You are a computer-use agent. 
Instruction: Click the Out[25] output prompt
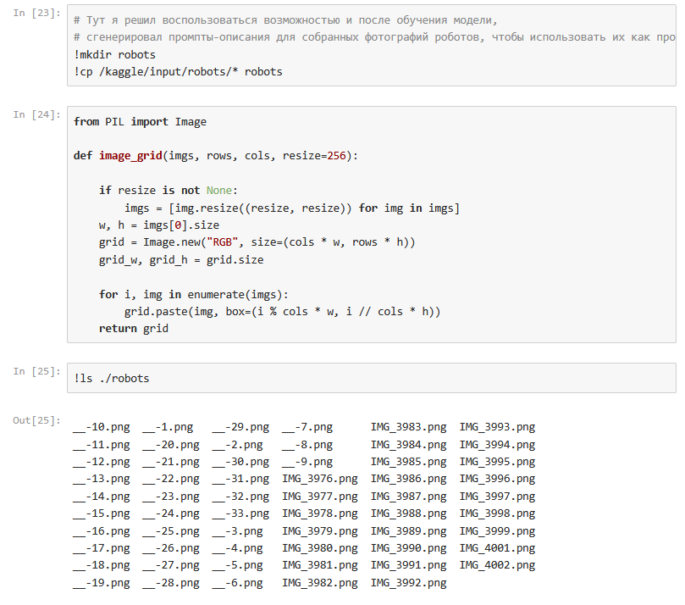click(x=36, y=420)
